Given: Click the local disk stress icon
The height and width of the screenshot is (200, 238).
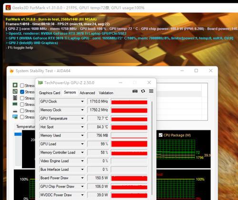Looking at the screenshot, I should [15, 111].
